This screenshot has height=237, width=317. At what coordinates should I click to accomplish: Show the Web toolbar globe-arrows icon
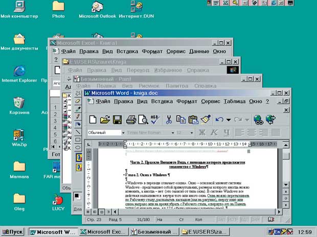coord(270,119)
